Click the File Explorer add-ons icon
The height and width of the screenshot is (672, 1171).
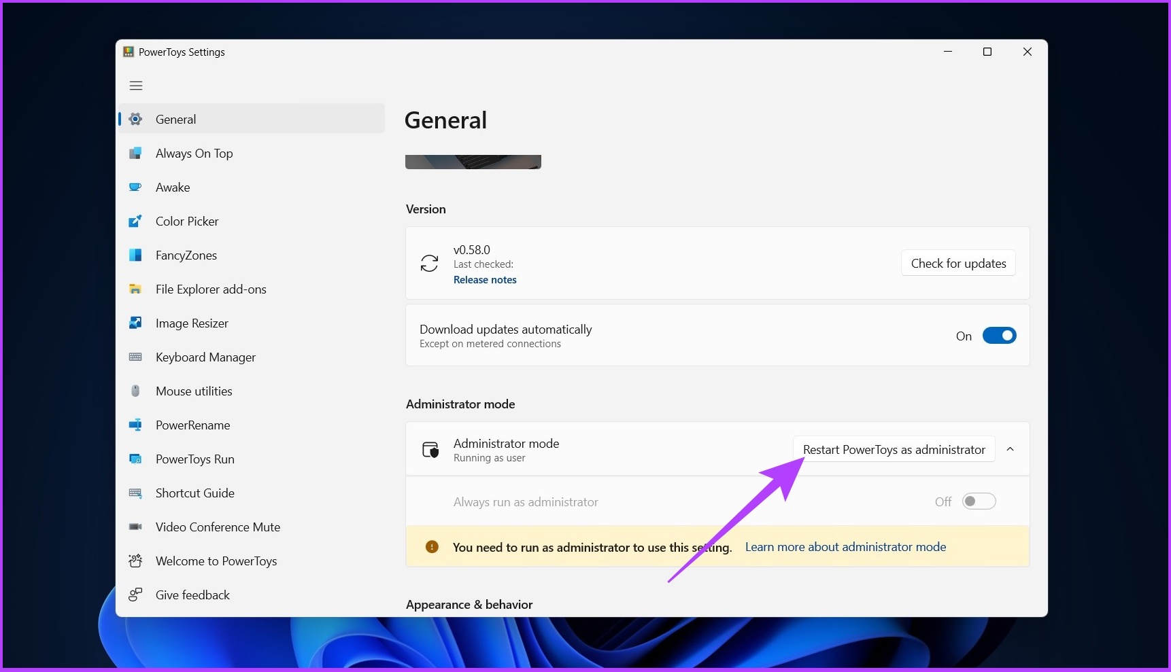coord(135,289)
